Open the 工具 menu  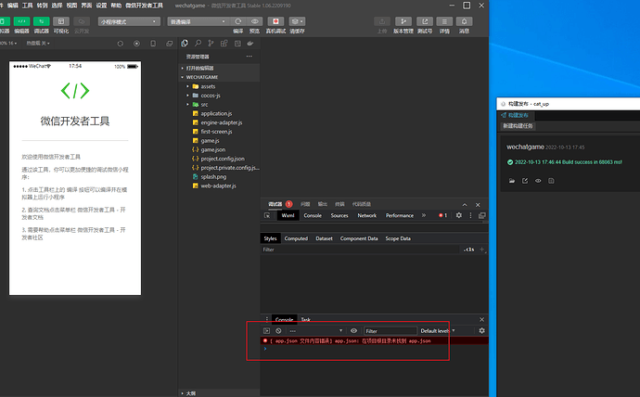[27, 6]
